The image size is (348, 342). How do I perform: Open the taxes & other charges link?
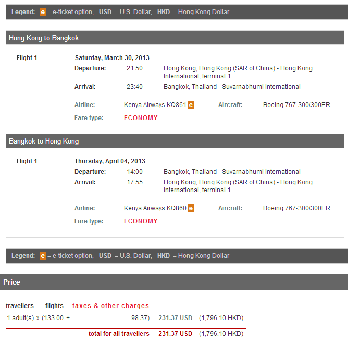pyautogui.click(x=110, y=306)
